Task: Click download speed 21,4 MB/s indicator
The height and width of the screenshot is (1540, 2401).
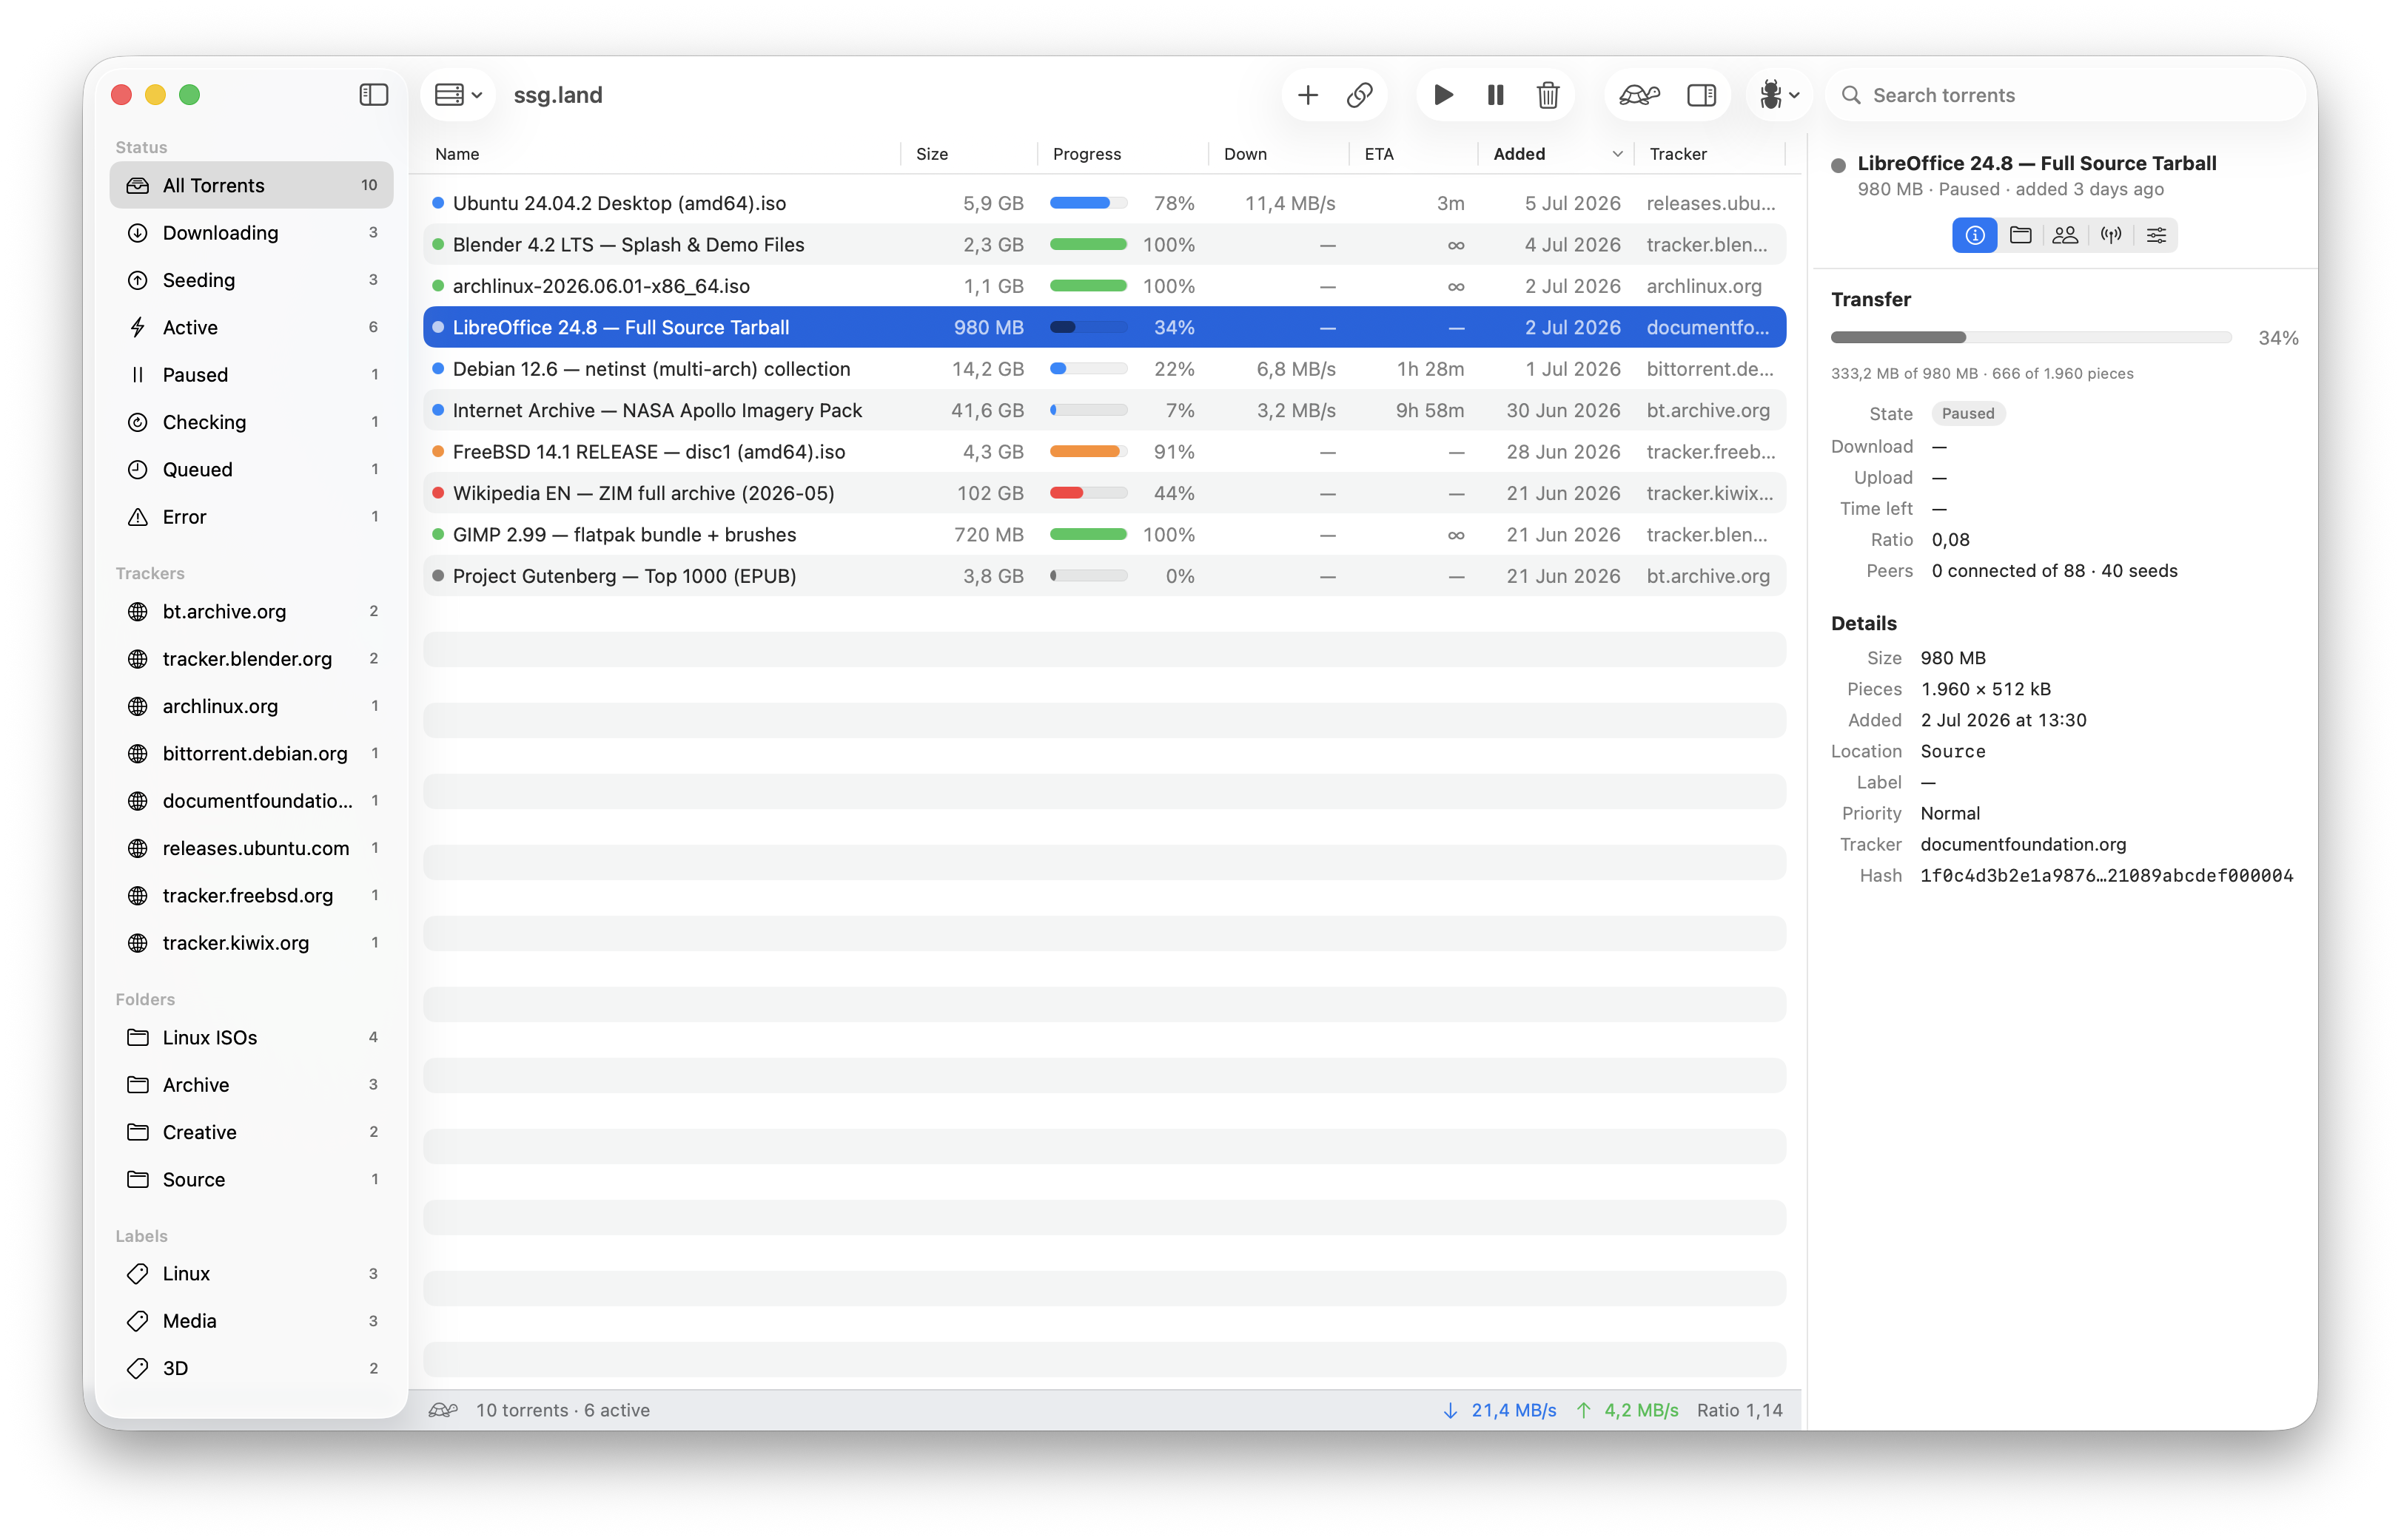Action: point(1500,1410)
